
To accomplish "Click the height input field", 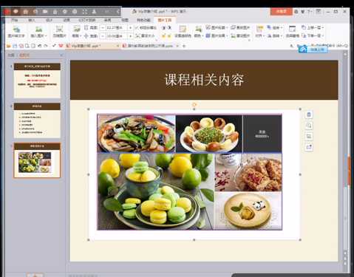I will 117,28.
